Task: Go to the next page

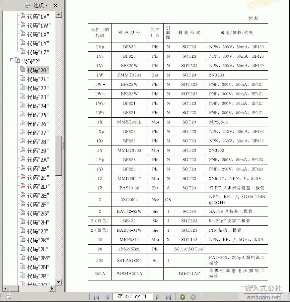Action: point(158,297)
